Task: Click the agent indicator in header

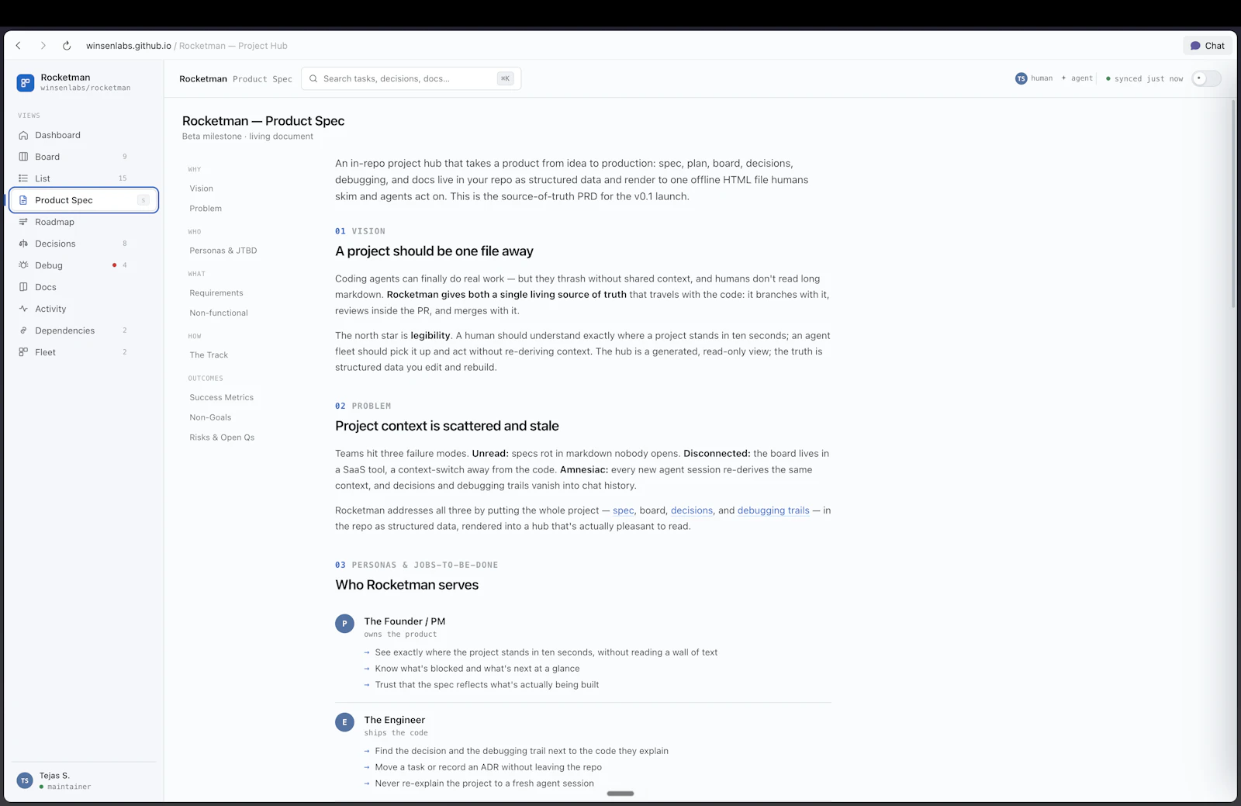Action: 1077,78
